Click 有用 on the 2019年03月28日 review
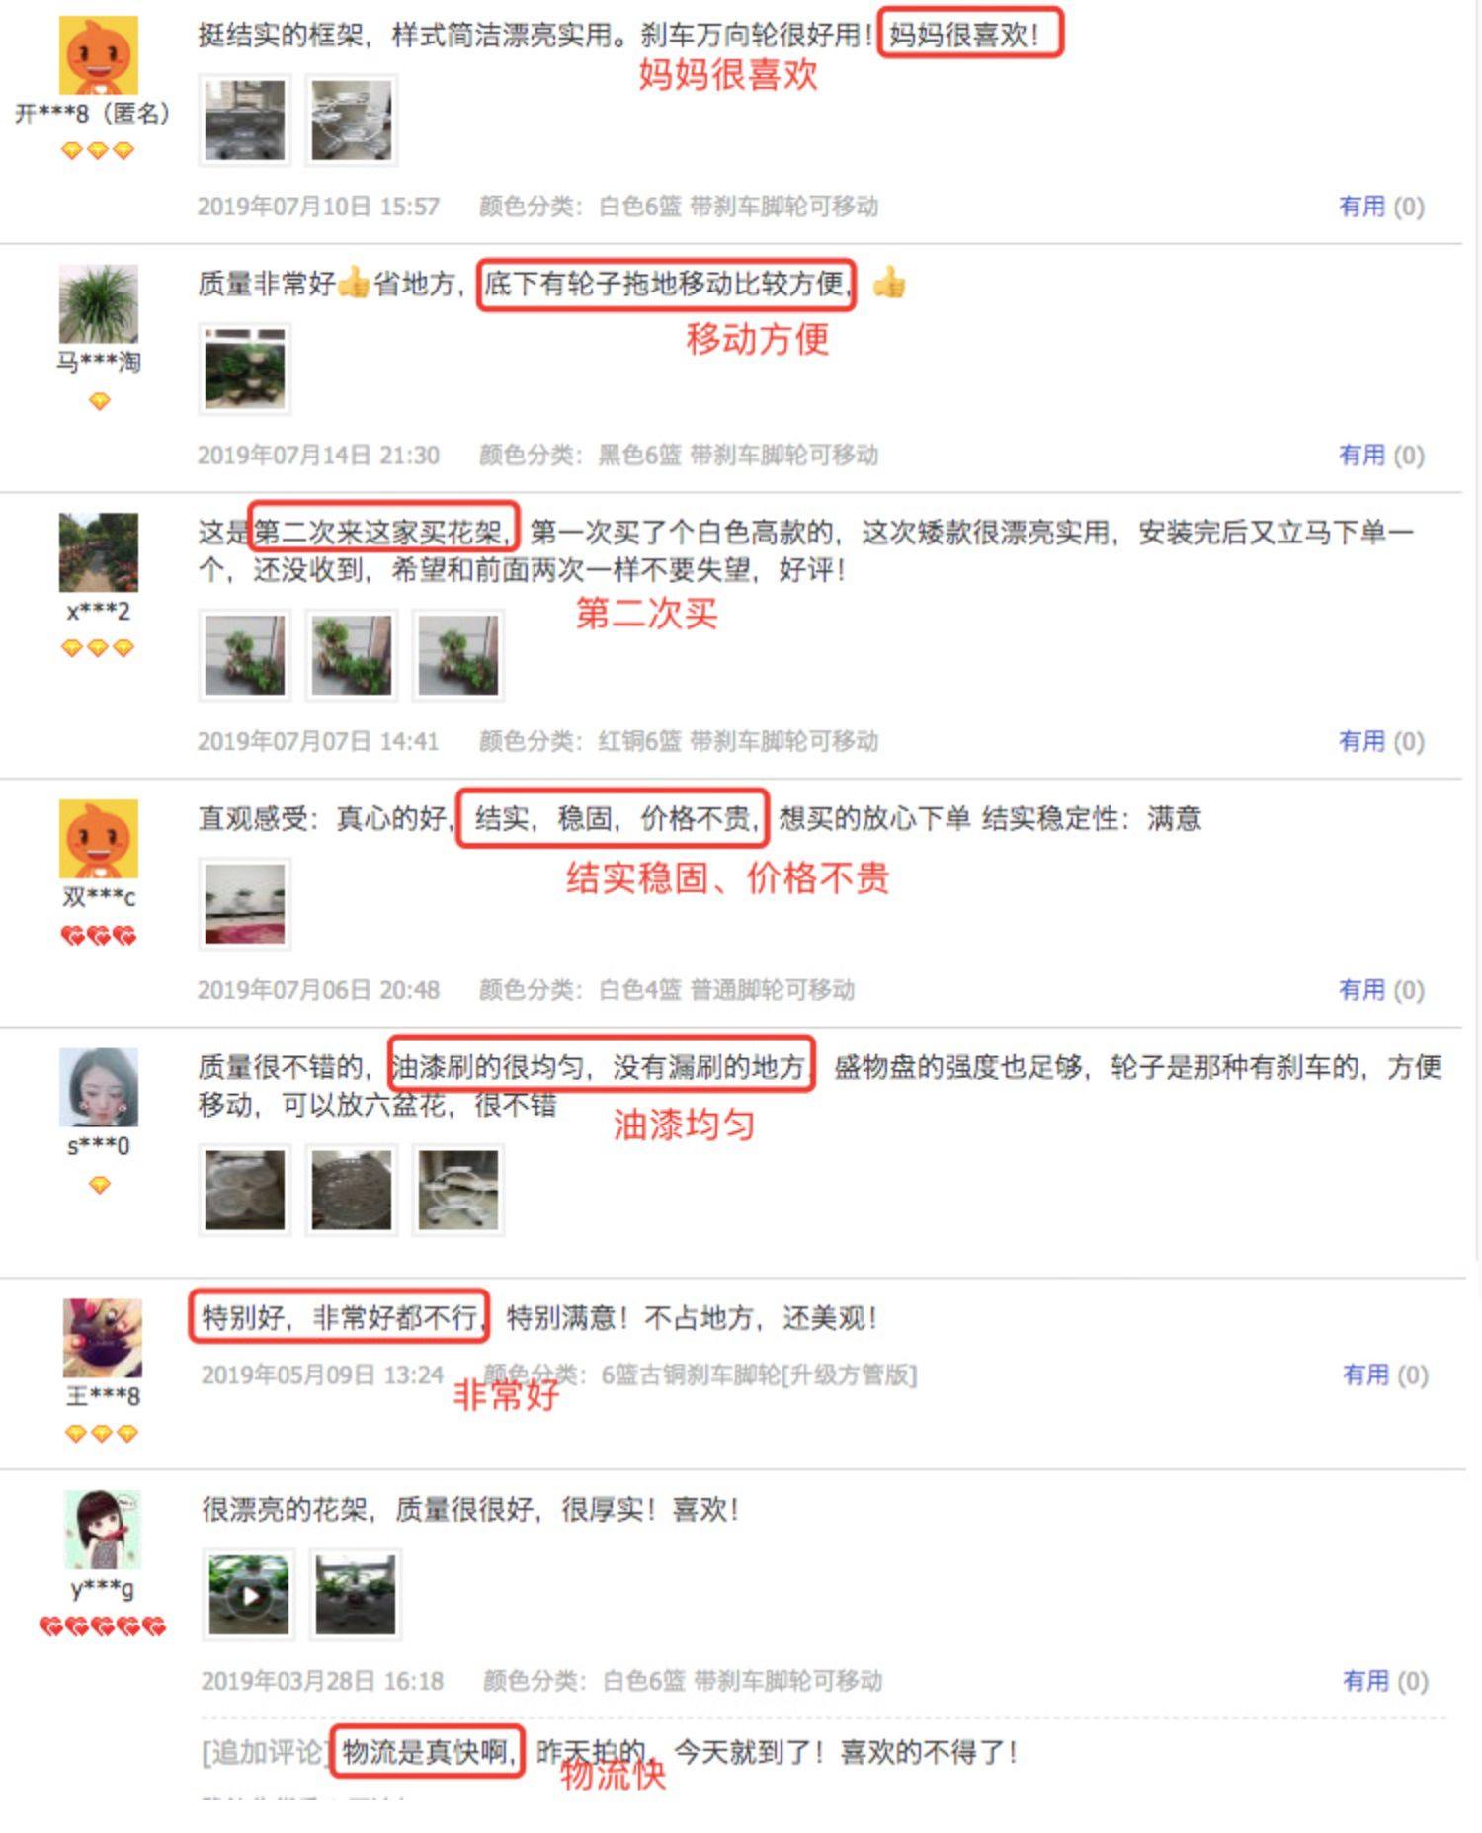 coord(1384,1681)
